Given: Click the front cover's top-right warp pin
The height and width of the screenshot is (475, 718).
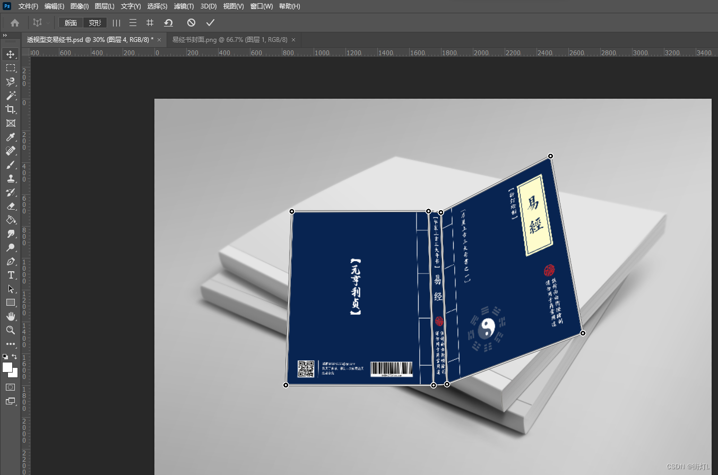Looking at the screenshot, I should coord(550,156).
